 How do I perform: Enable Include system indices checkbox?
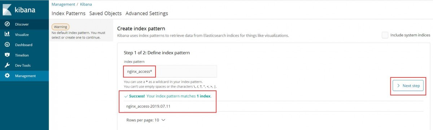coord(385,35)
